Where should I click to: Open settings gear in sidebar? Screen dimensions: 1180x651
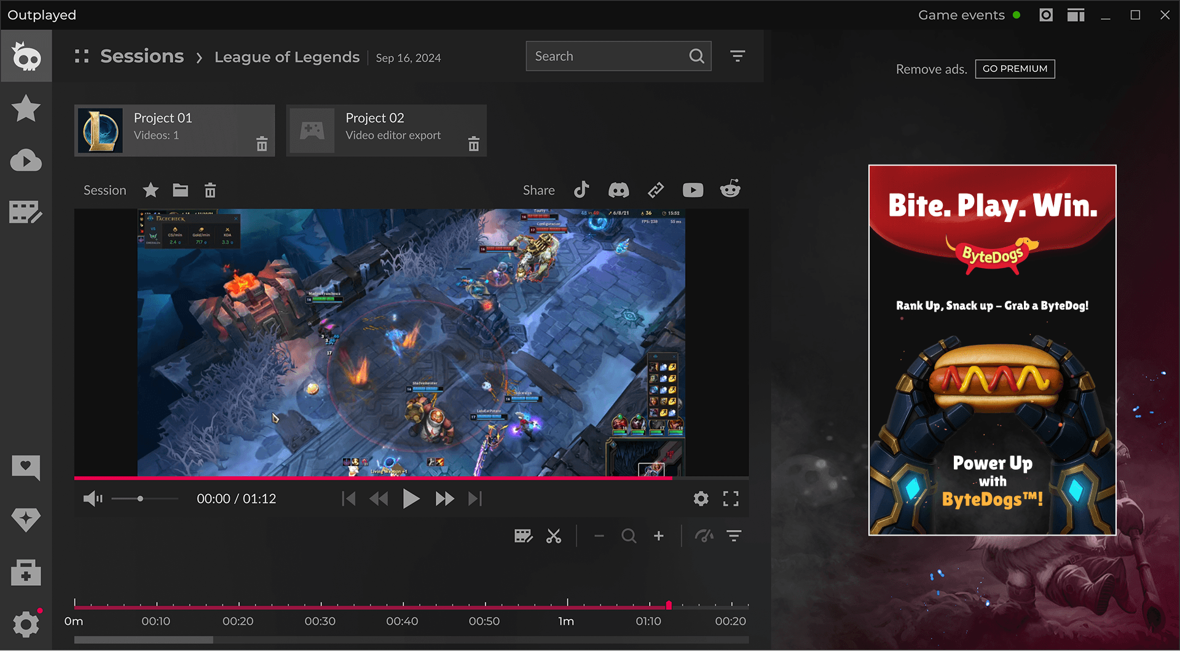click(x=26, y=624)
